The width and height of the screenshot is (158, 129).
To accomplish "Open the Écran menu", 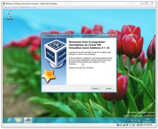I will [15, 8].
